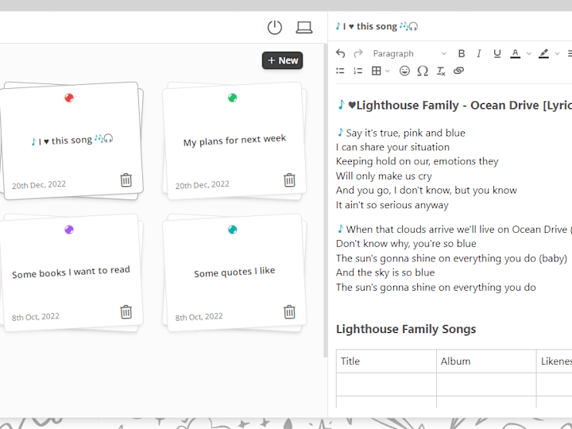Click the '8th Oct, 2022' date on quotes note
The width and height of the screenshot is (572, 429).
199,317
